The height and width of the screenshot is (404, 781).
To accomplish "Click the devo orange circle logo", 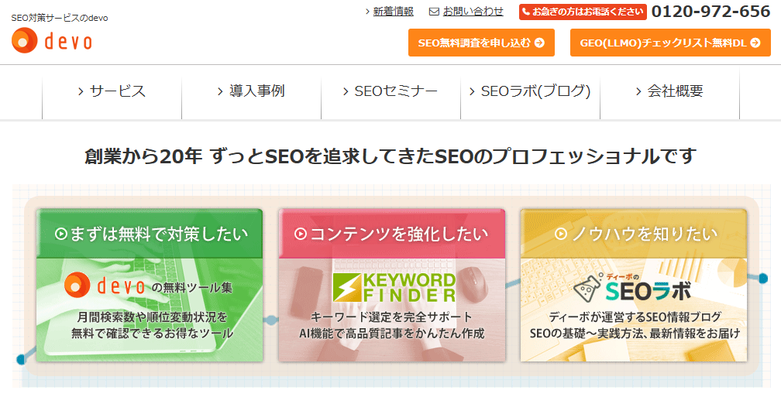I will (24, 41).
